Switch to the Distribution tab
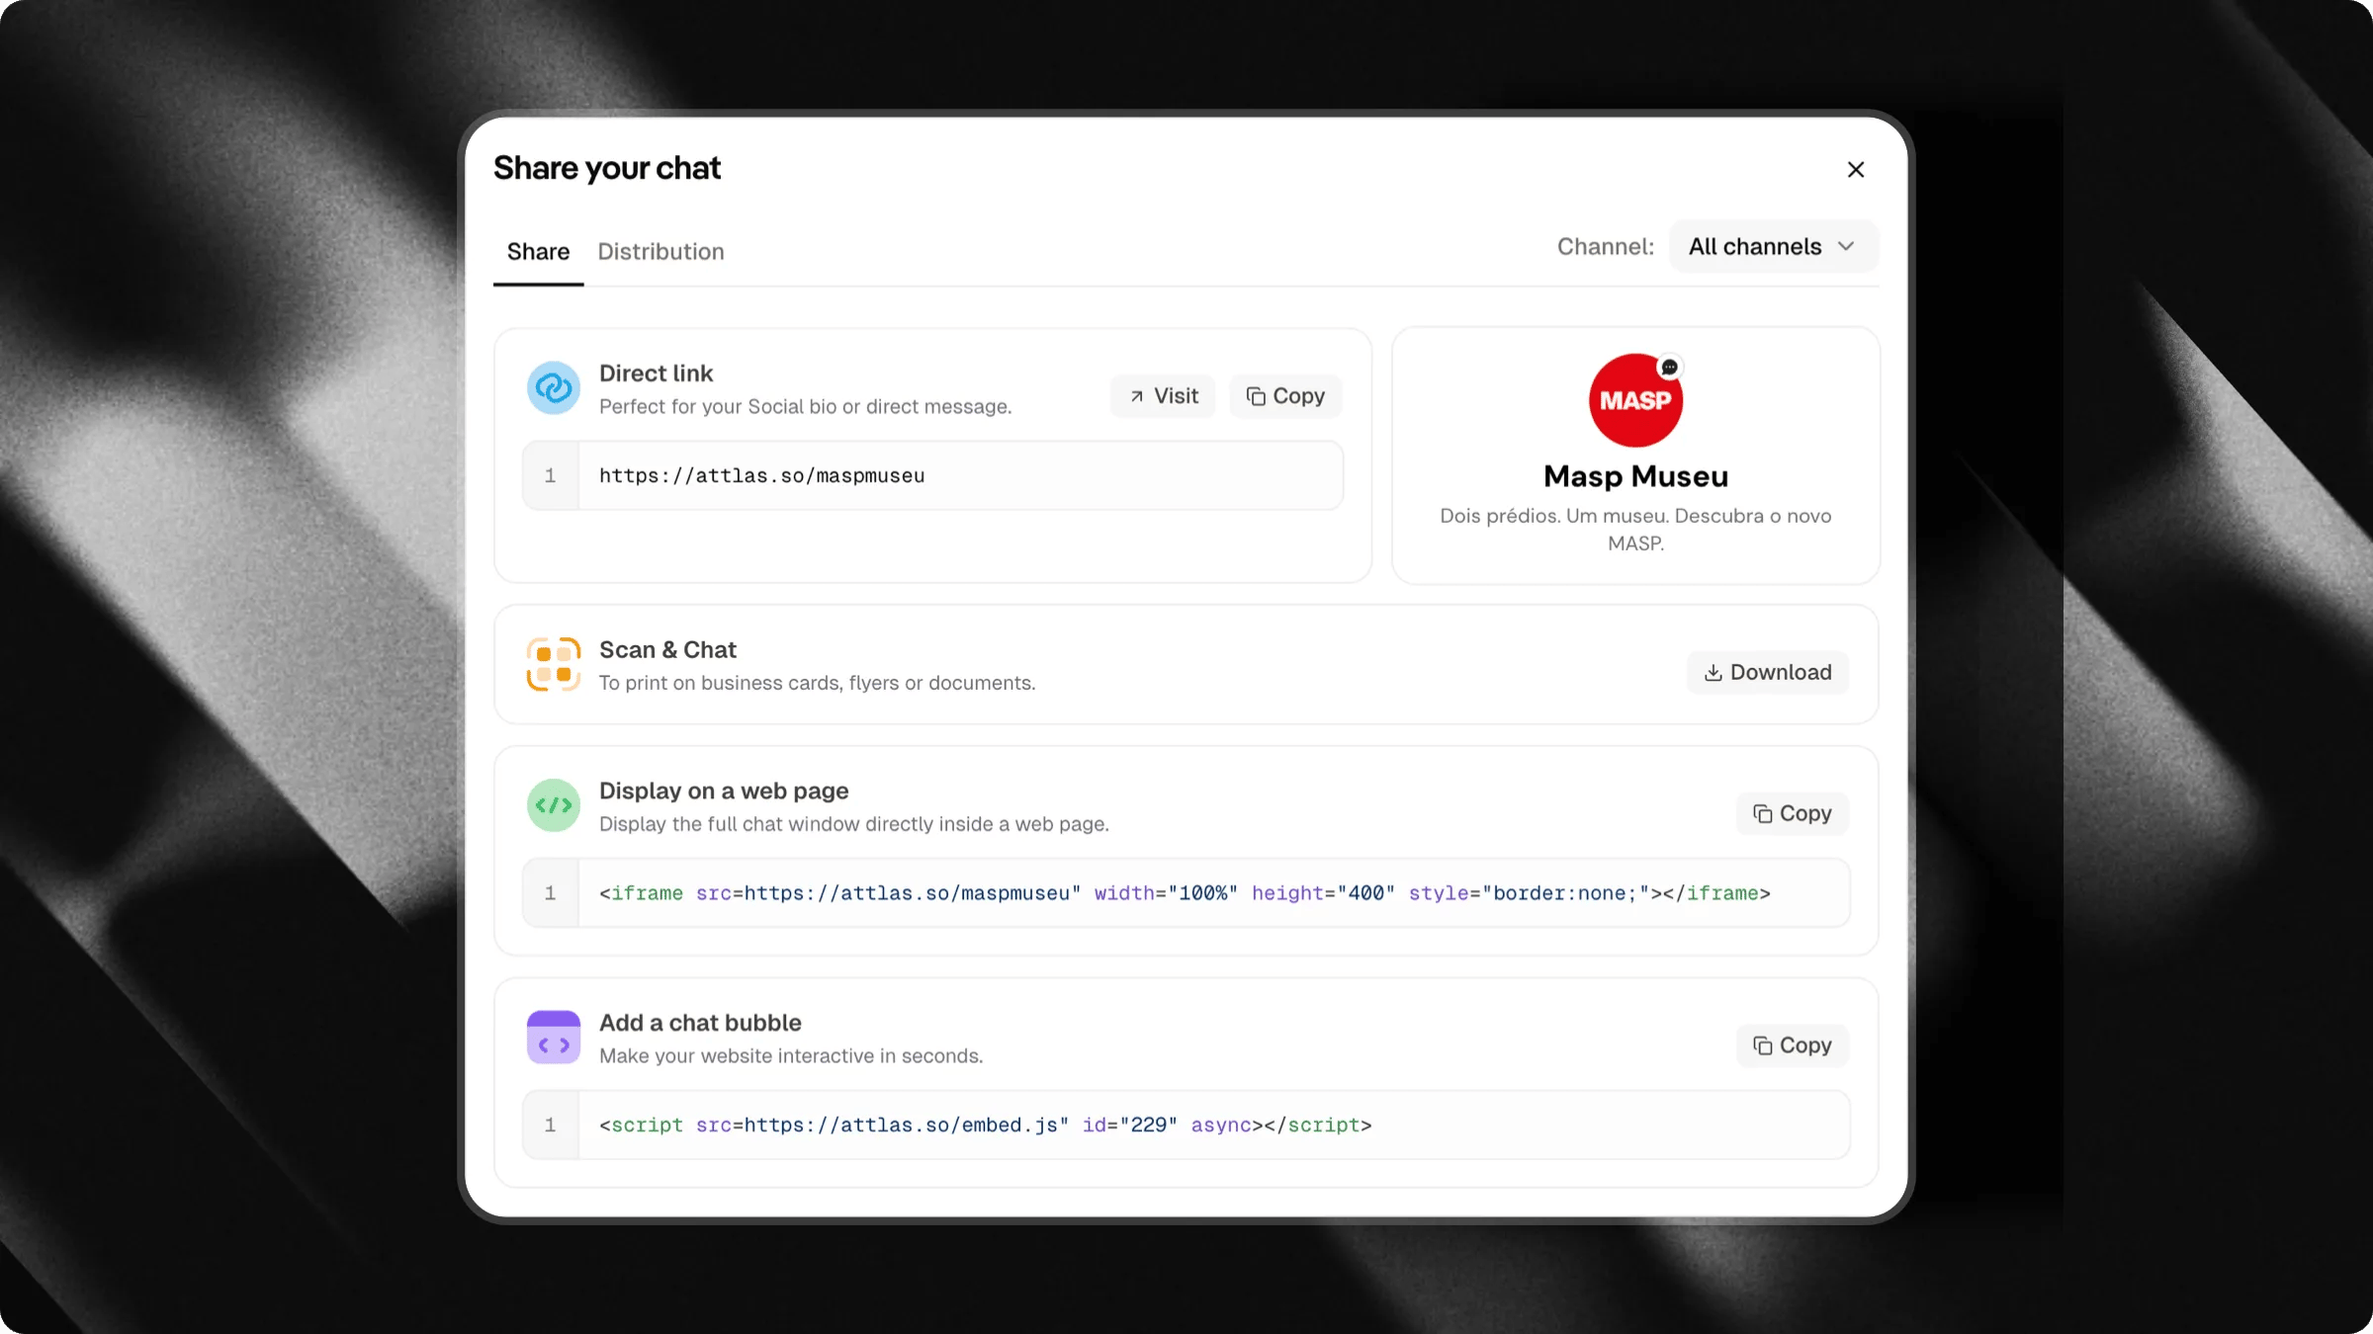 660,252
